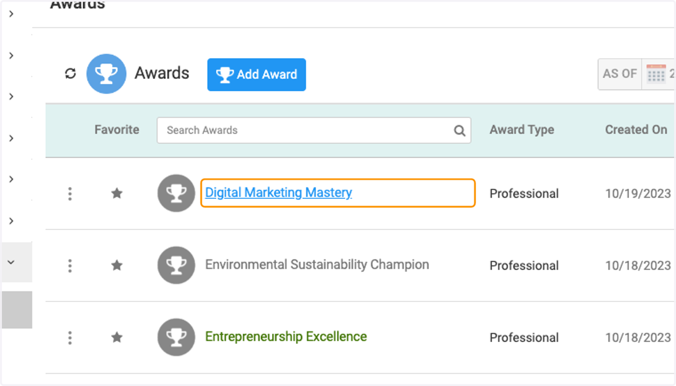Click the 10/19/2023 created date

coord(638,193)
